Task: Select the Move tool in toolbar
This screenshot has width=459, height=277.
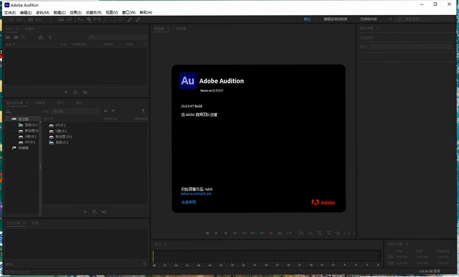Action: click(x=80, y=20)
